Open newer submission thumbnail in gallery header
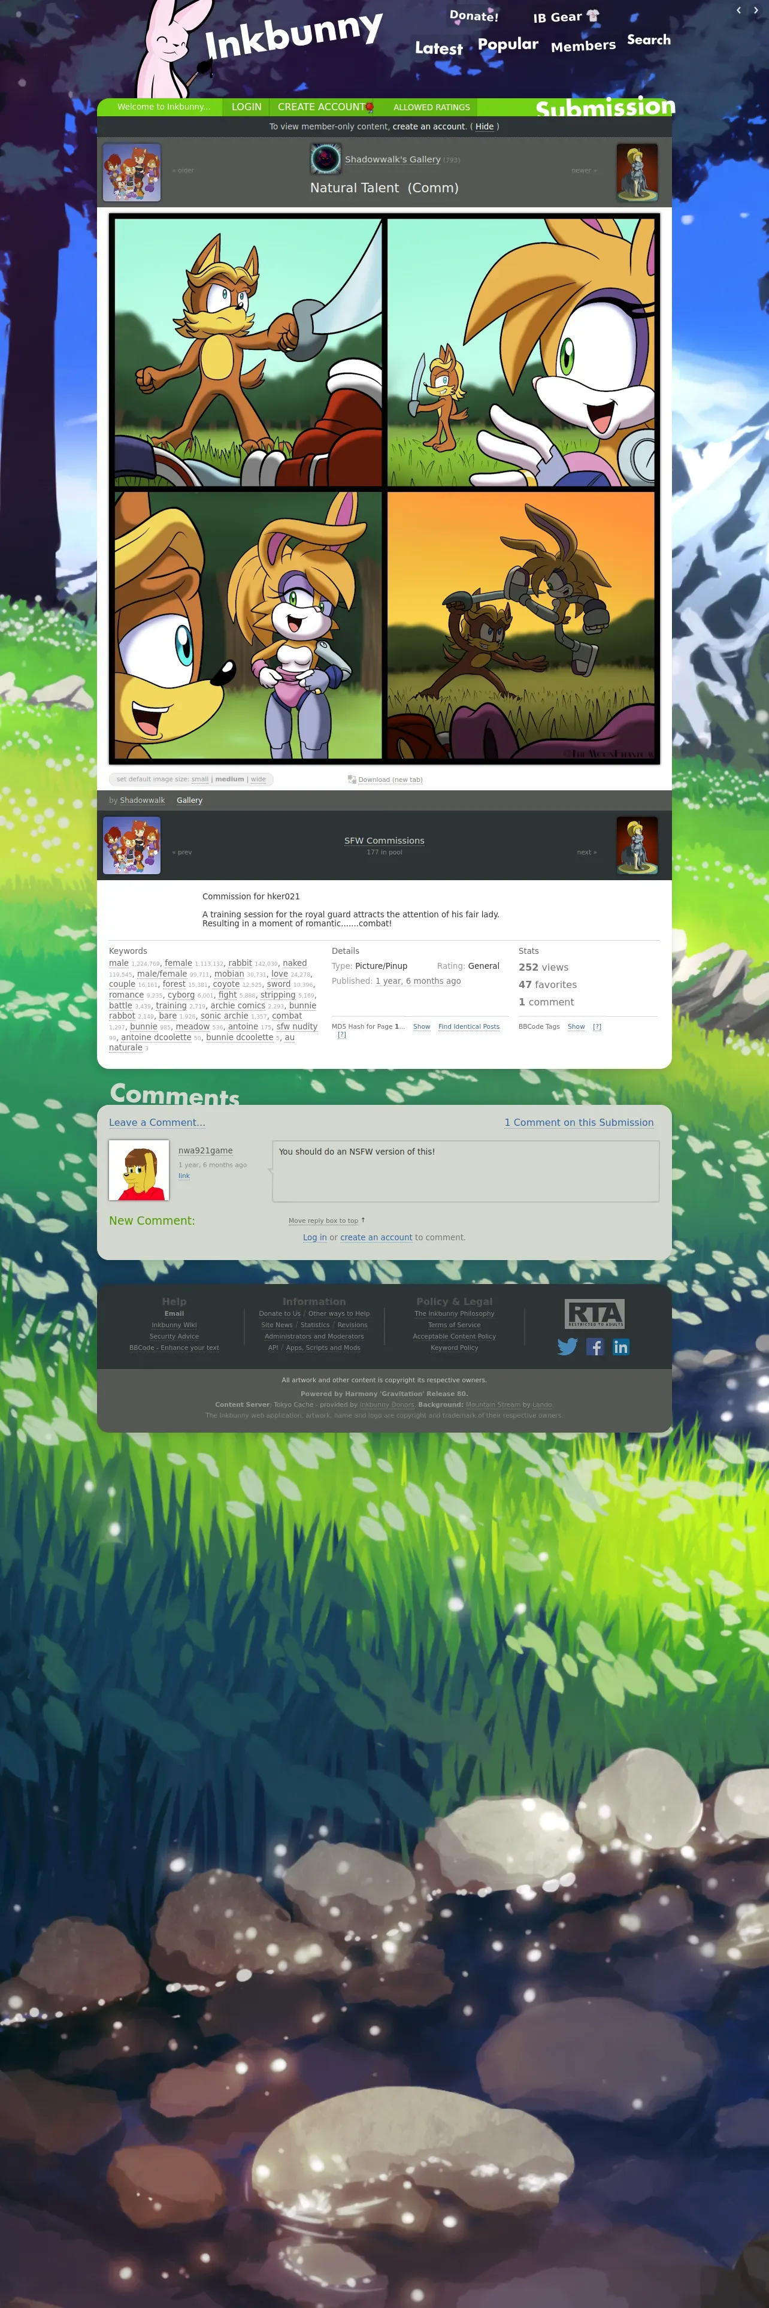 coord(637,172)
